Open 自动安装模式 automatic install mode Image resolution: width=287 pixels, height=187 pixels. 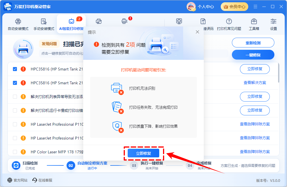pyautogui.click(x=18, y=24)
